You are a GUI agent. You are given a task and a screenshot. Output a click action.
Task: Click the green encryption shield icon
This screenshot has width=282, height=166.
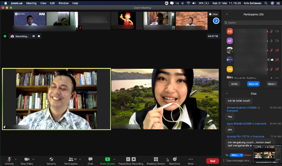point(5,36)
